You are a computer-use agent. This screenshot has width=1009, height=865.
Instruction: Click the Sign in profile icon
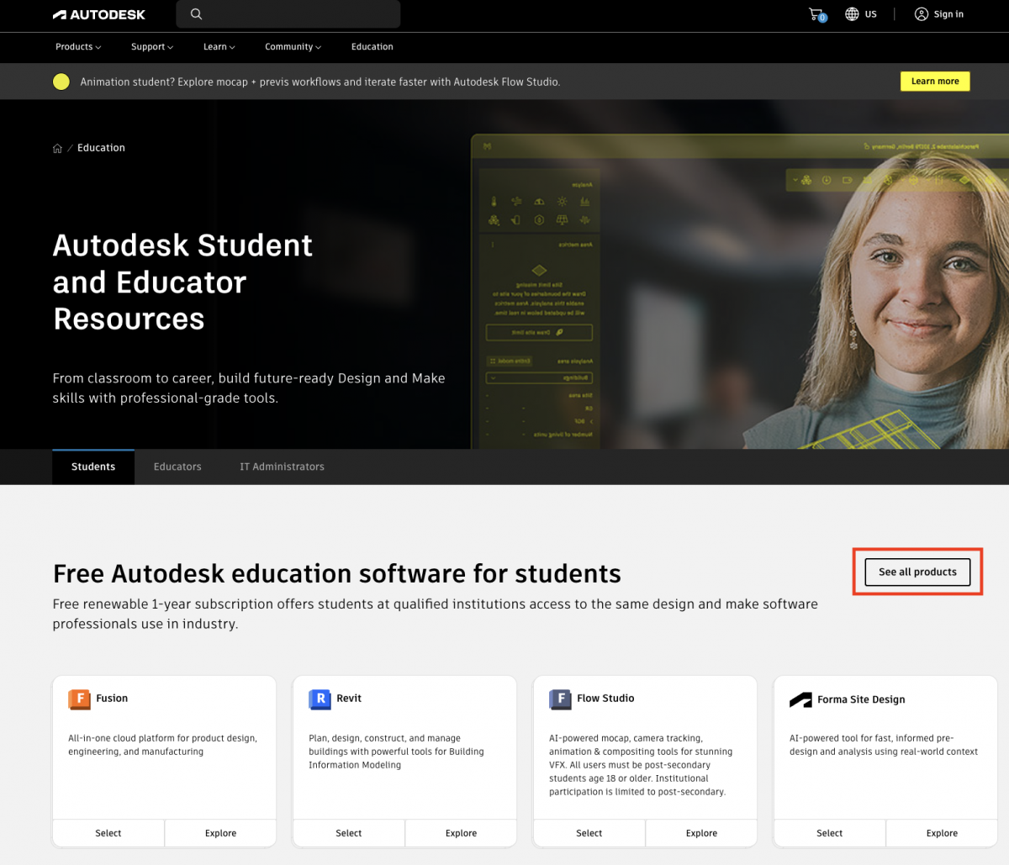[x=922, y=14]
